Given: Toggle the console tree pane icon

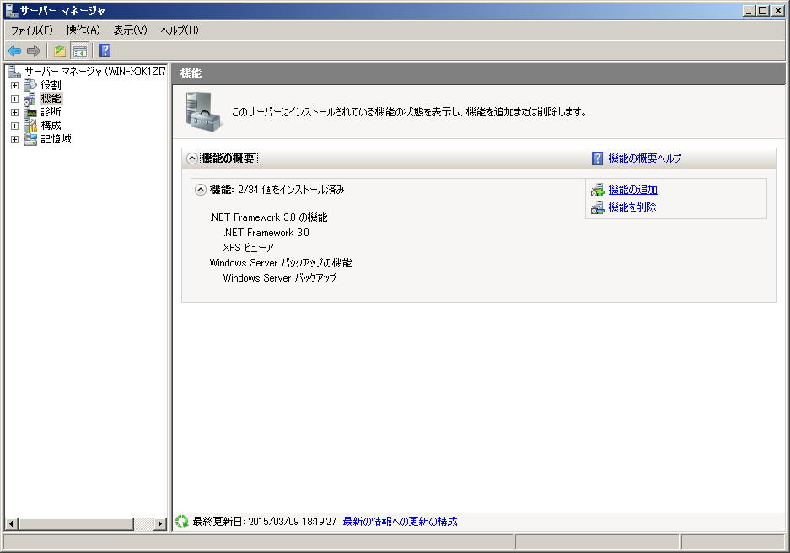Looking at the screenshot, I should point(80,51).
